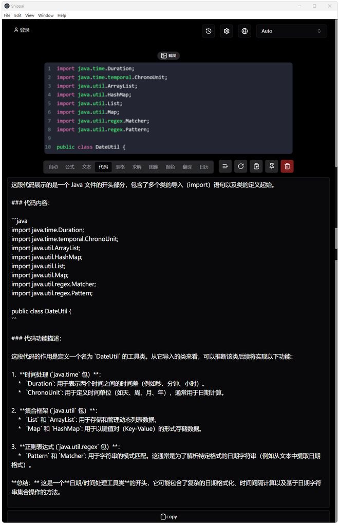Click 'import java.util.regex.Pattern;' result line

tap(52, 293)
